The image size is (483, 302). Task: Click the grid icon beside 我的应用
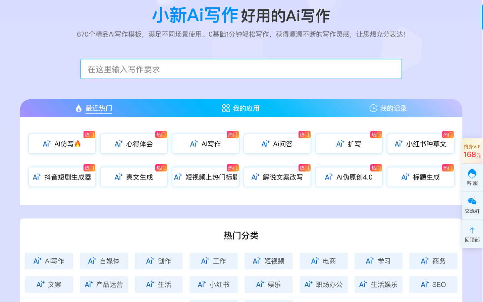tap(226, 108)
